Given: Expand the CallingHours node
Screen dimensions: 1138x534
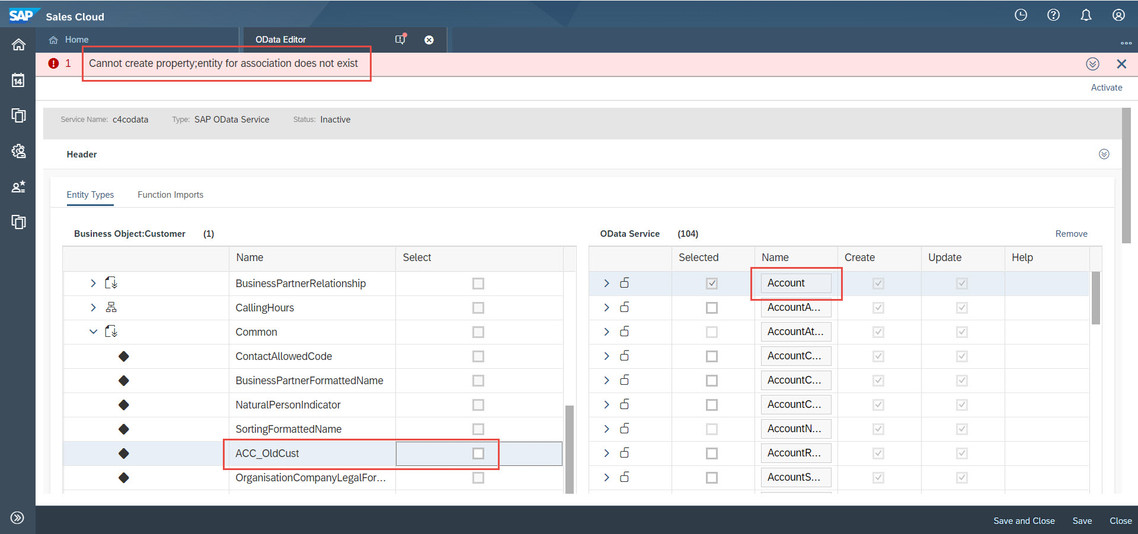Looking at the screenshot, I should [x=93, y=307].
